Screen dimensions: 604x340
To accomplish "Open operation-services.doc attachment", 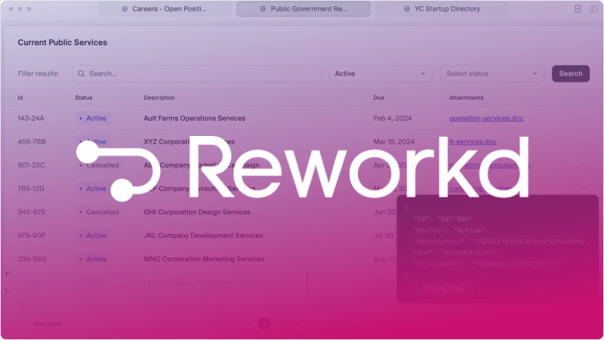I will pyautogui.click(x=486, y=119).
